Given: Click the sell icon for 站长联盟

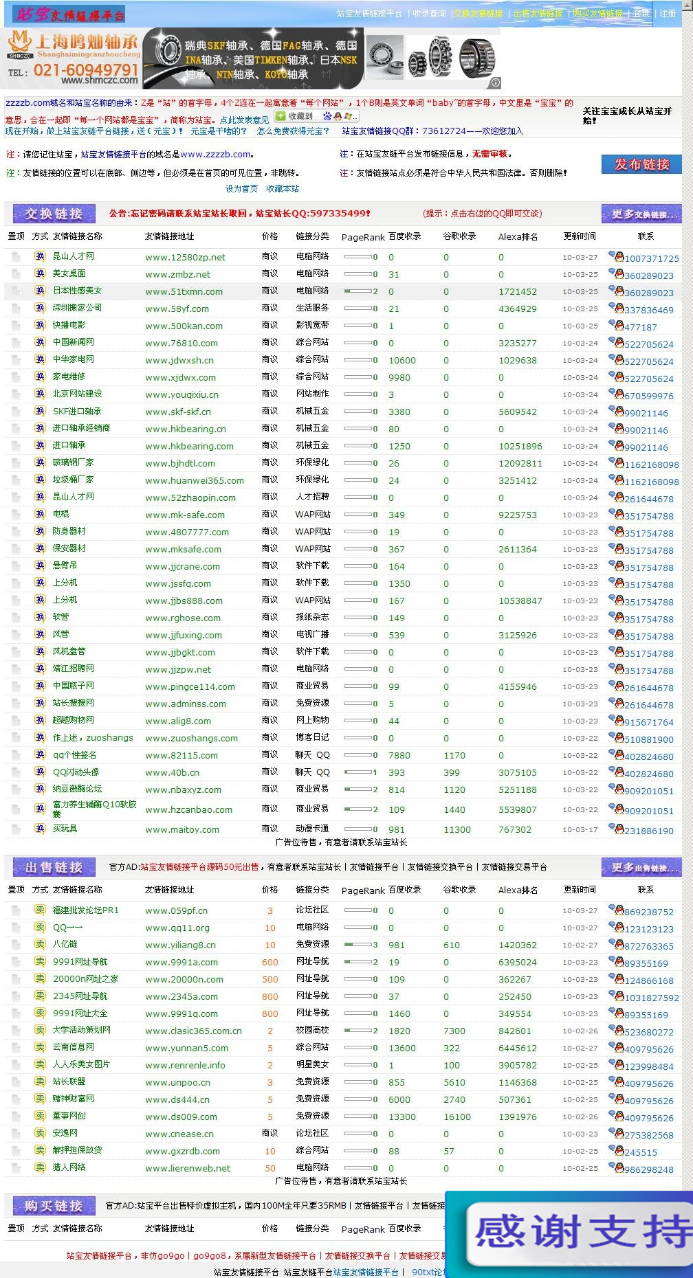Looking at the screenshot, I should click(40, 1081).
